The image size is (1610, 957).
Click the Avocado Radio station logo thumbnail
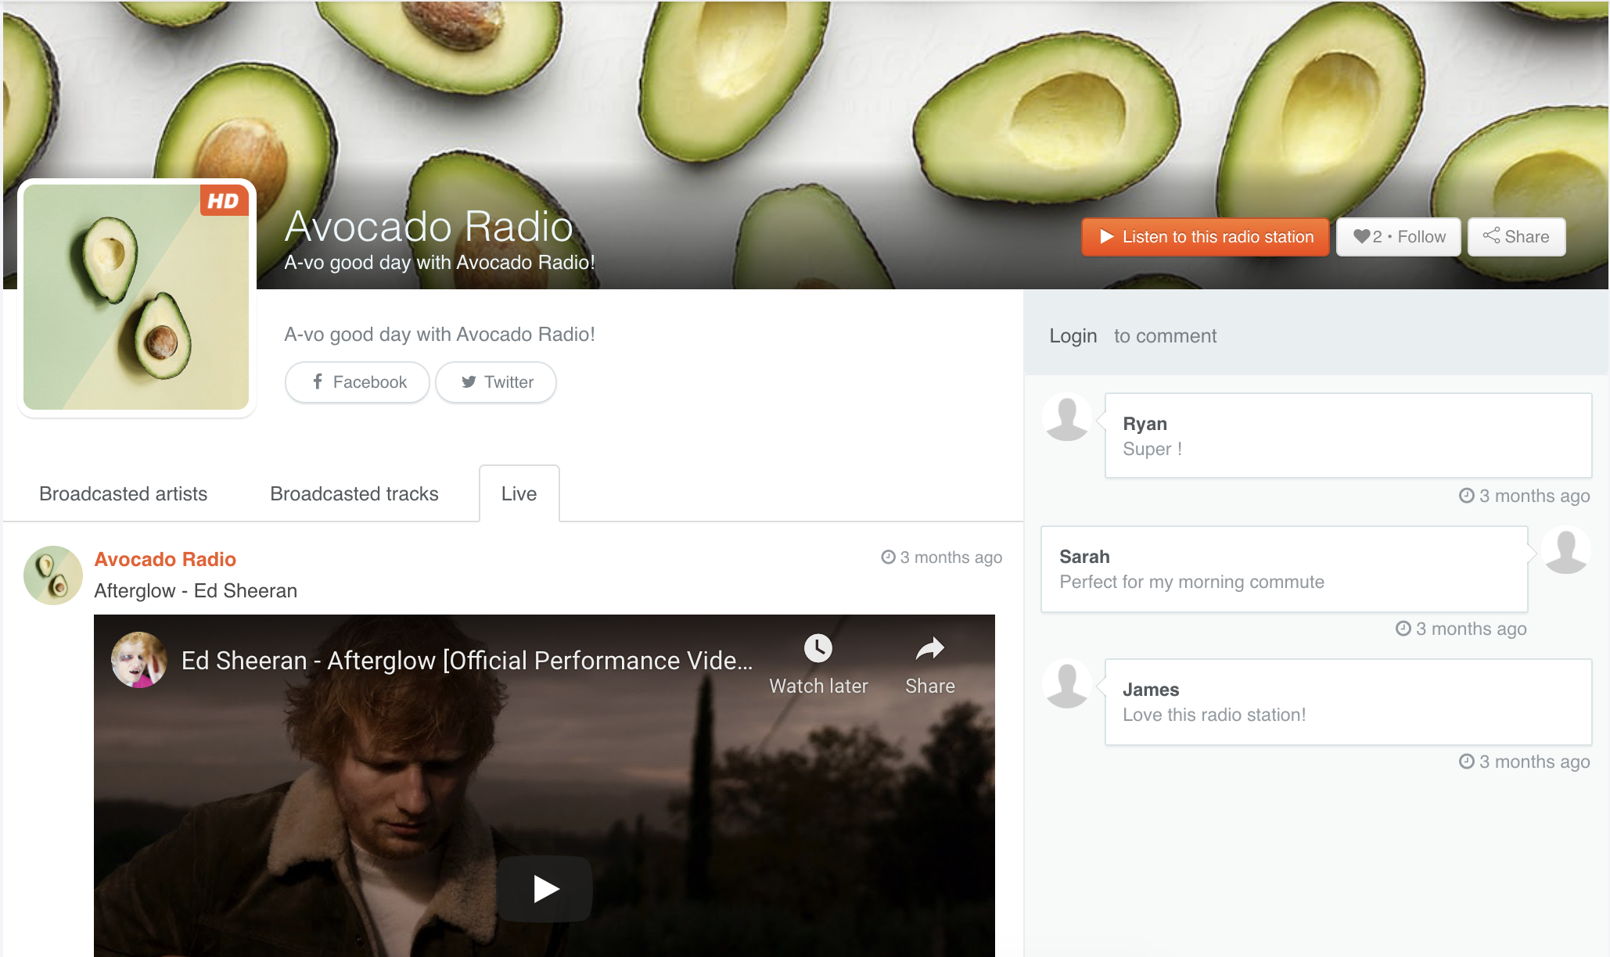coord(136,297)
